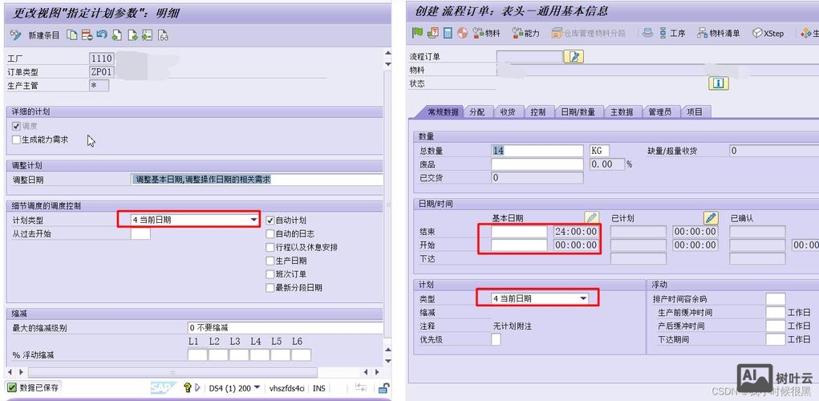Open the 物料清单 material list

[718, 33]
